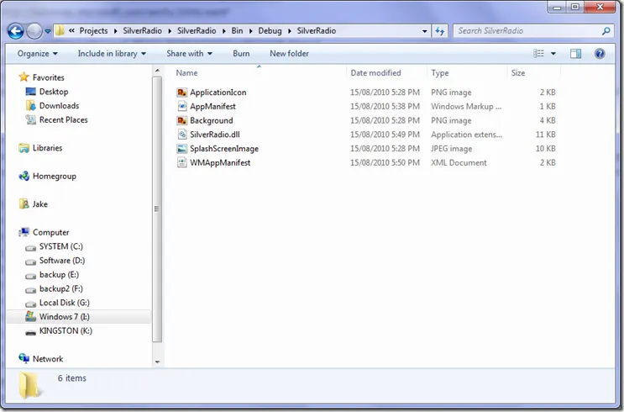Refresh the folder view
Image resolution: width=624 pixels, height=412 pixels.
coord(440,31)
